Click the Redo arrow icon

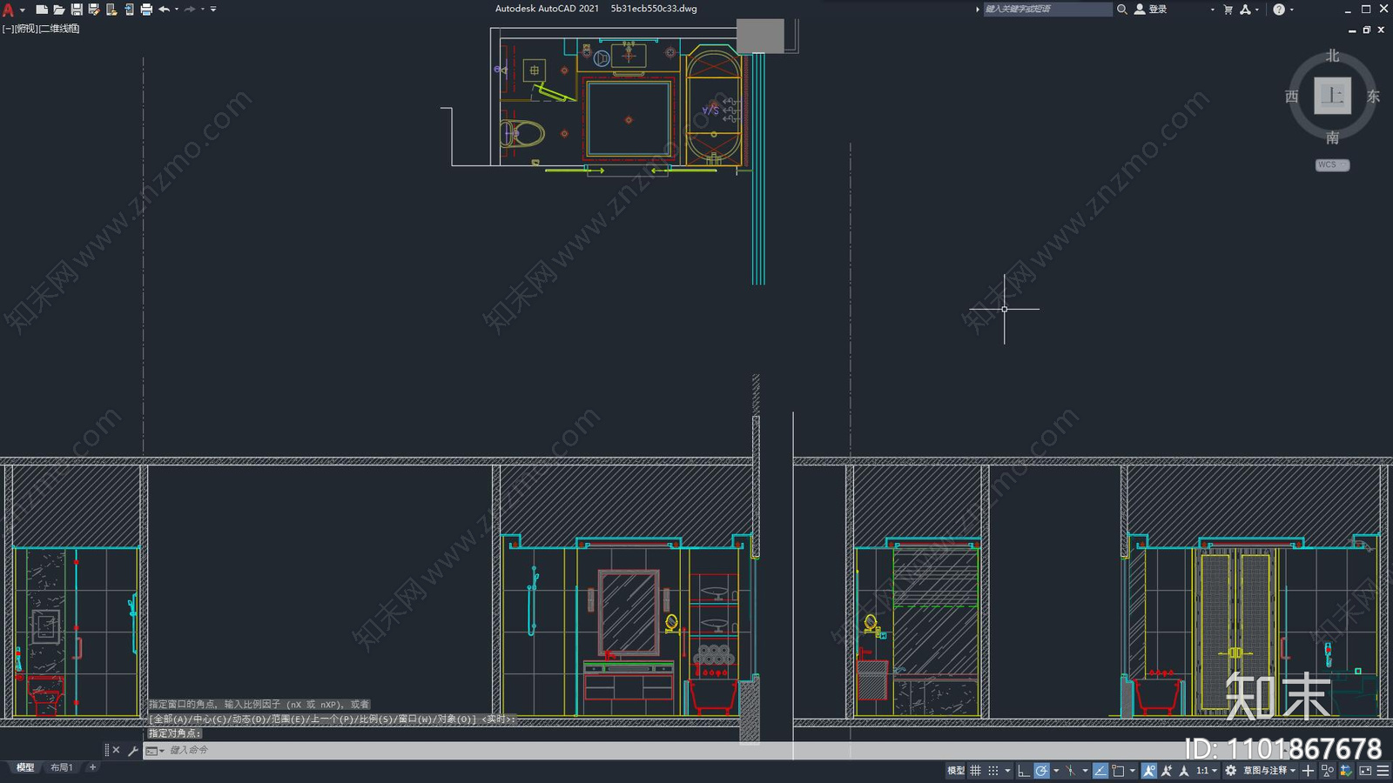(x=190, y=10)
